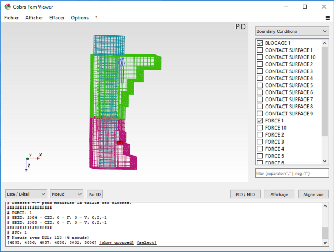The width and height of the screenshot is (334, 252).
Task: Click the log panel scrollbar thumb
Action: (x=325, y=233)
